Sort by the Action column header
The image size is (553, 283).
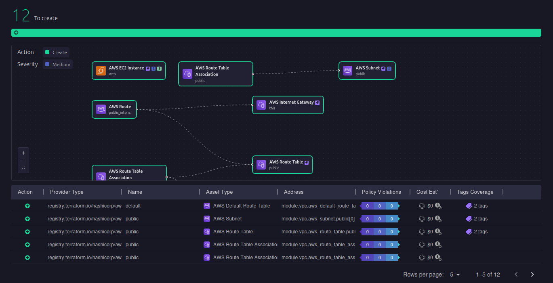click(25, 192)
